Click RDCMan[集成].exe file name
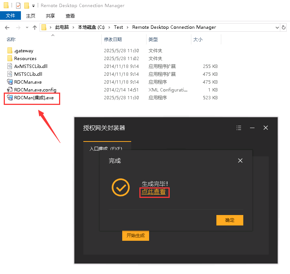 click(34, 97)
